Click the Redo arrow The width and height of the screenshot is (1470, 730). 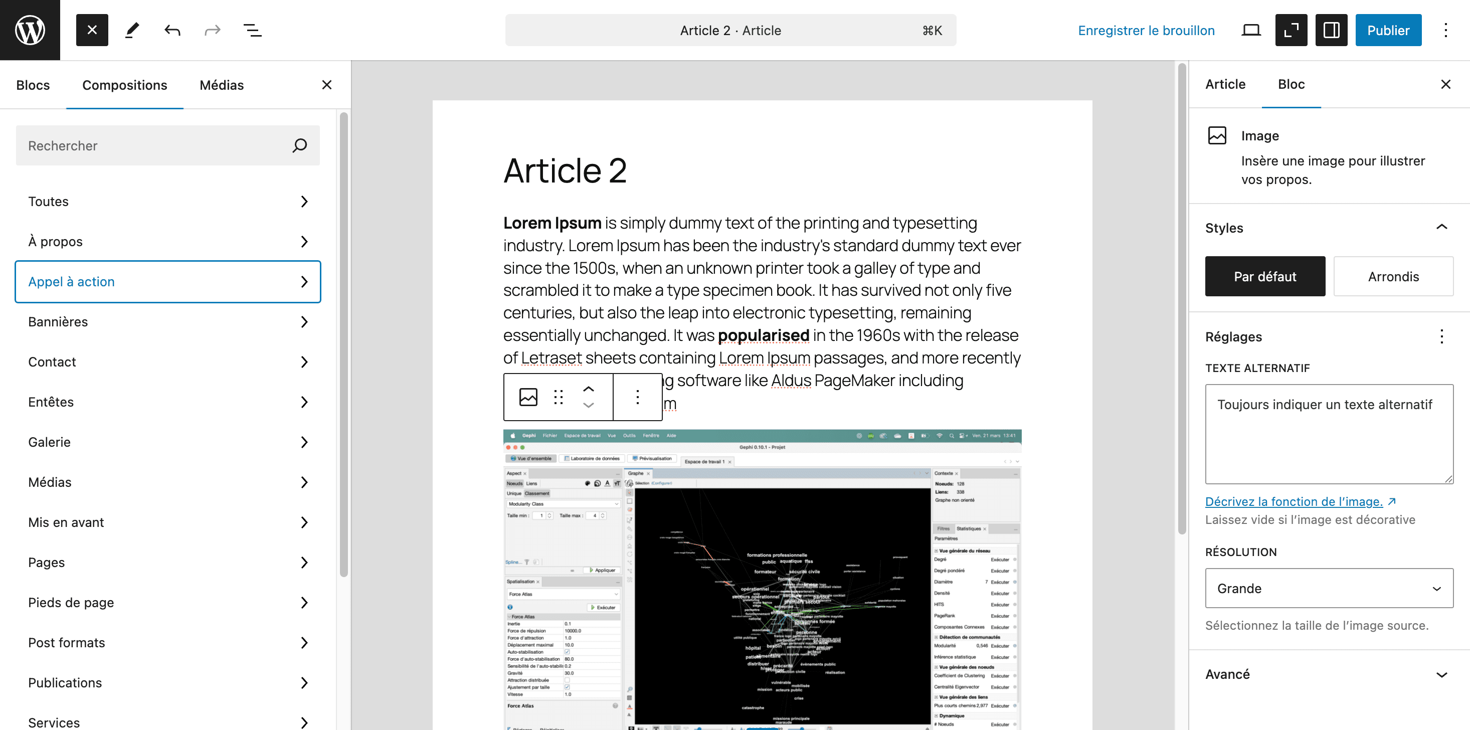pyautogui.click(x=212, y=30)
